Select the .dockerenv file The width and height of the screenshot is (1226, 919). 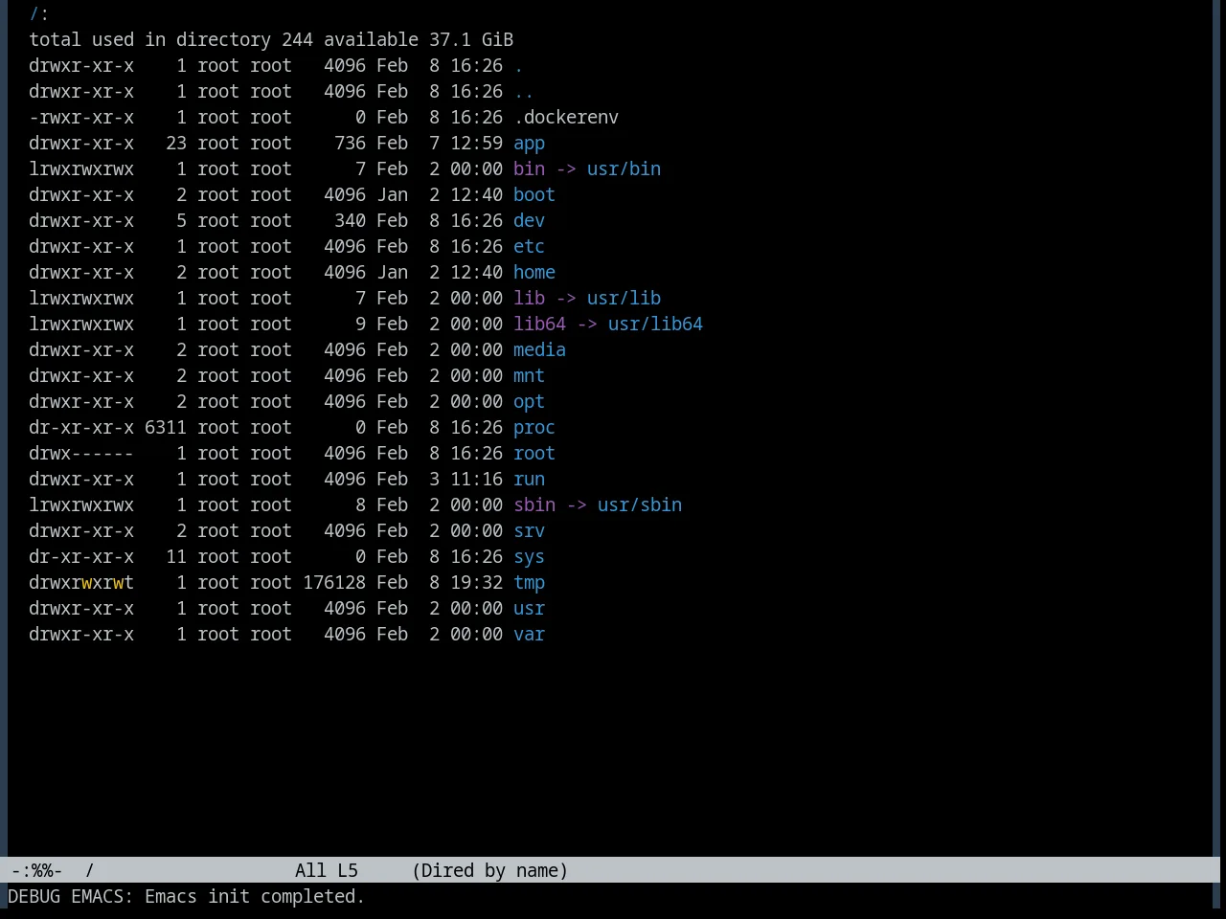click(x=566, y=118)
